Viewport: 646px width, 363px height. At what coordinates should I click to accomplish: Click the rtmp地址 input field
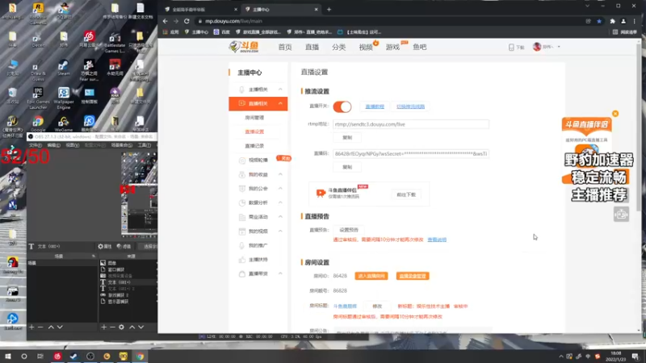[x=411, y=124]
